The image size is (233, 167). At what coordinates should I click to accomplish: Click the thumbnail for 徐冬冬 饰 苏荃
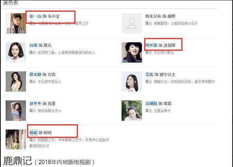(x=16, y=111)
